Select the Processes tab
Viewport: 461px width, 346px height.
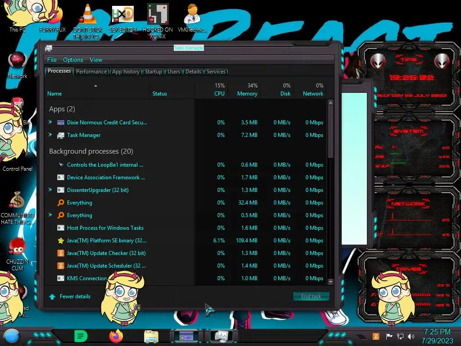tap(59, 71)
